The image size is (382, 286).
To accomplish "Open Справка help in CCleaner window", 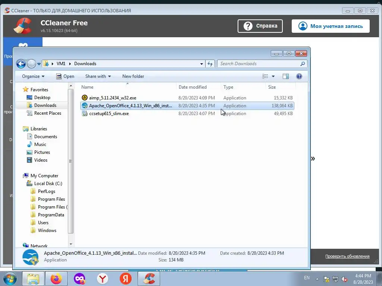I will (260, 26).
